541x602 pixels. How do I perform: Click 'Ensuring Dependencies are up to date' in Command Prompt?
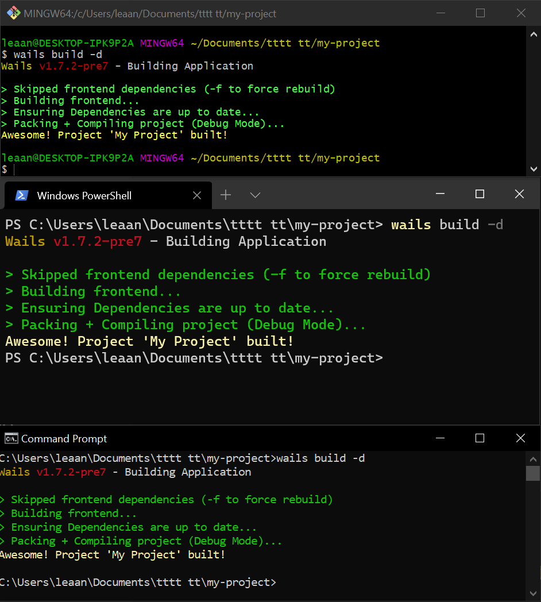pos(128,527)
